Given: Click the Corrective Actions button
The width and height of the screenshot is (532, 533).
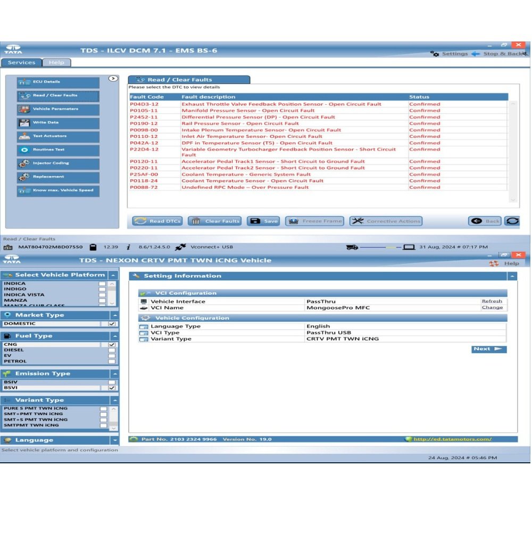Looking at the screenshot, I should (x=386, y=221).
